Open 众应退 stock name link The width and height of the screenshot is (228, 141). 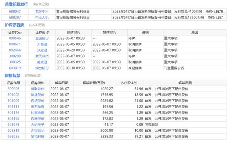pos(42,50)
